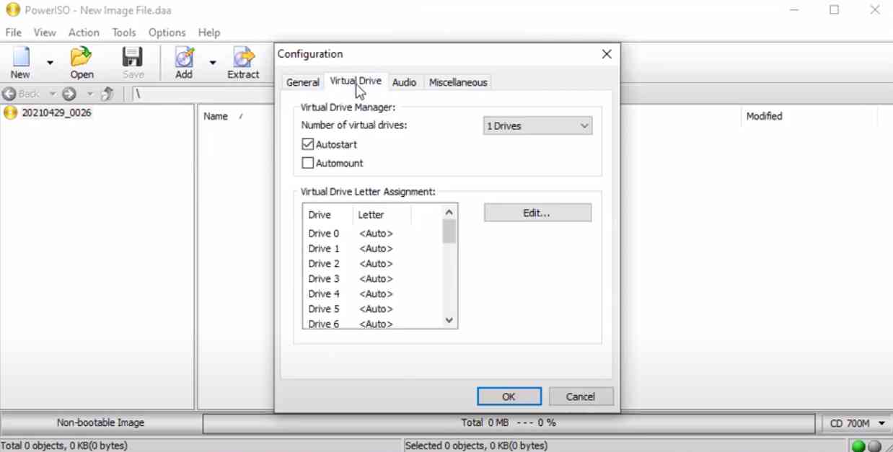Switch to the Audio tab
The height and width of the screenshot is (452, 893).
coord(404,82)
